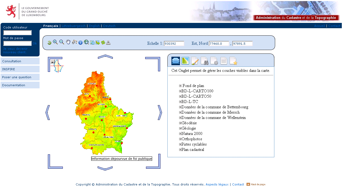Viewport: 342px width, 190px height.
Task: Switch language to English
Action: point(94,26)
